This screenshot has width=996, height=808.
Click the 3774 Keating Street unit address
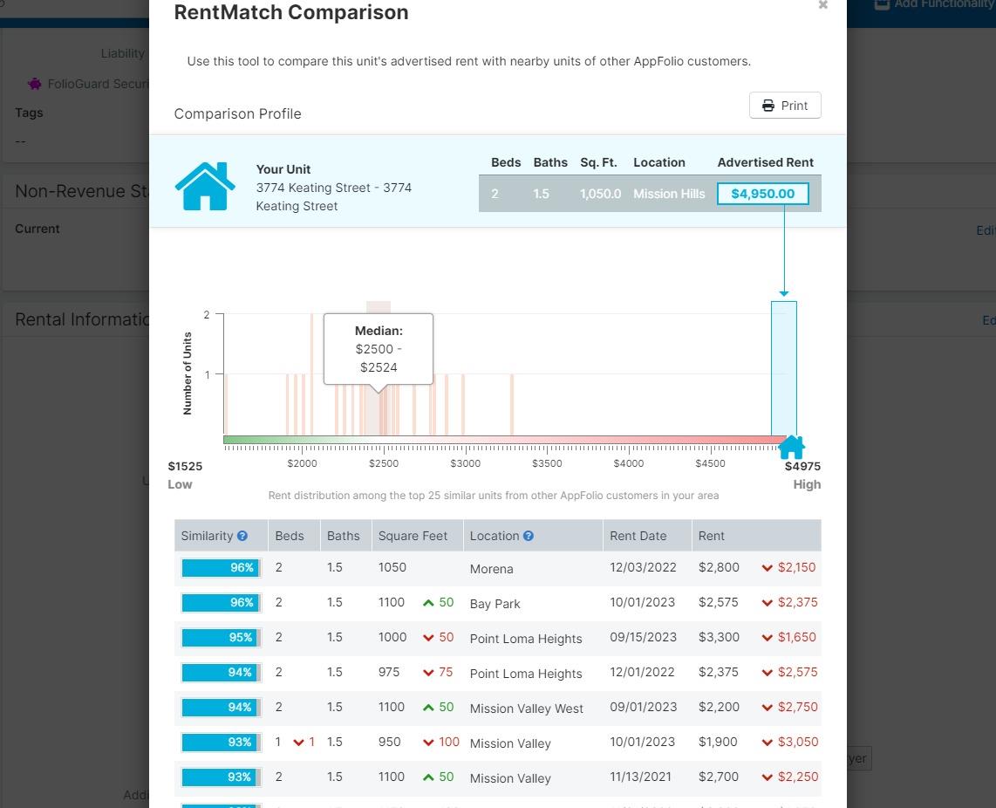pyautogui.click(x=333, y=197)
